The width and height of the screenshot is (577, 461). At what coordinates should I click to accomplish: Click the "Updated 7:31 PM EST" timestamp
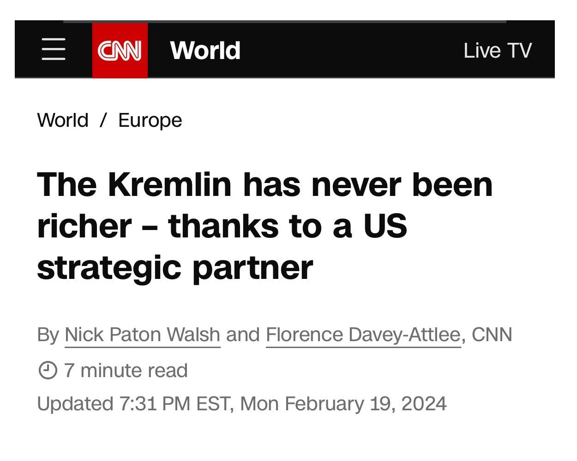coord(133,404)
